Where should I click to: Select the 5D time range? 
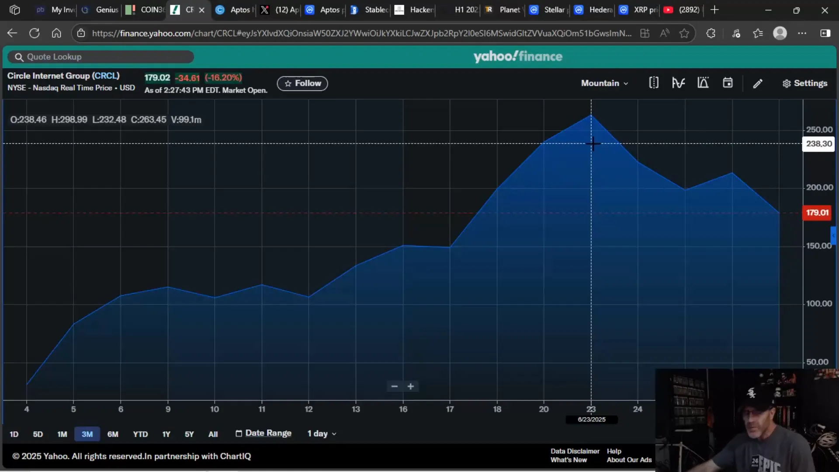[38, 434]
